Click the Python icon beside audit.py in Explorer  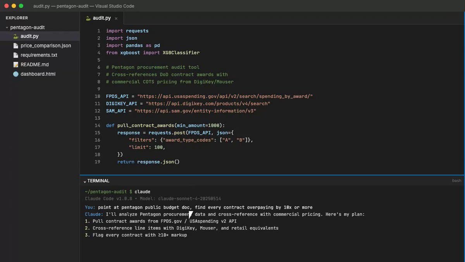[x=15, y=36]
